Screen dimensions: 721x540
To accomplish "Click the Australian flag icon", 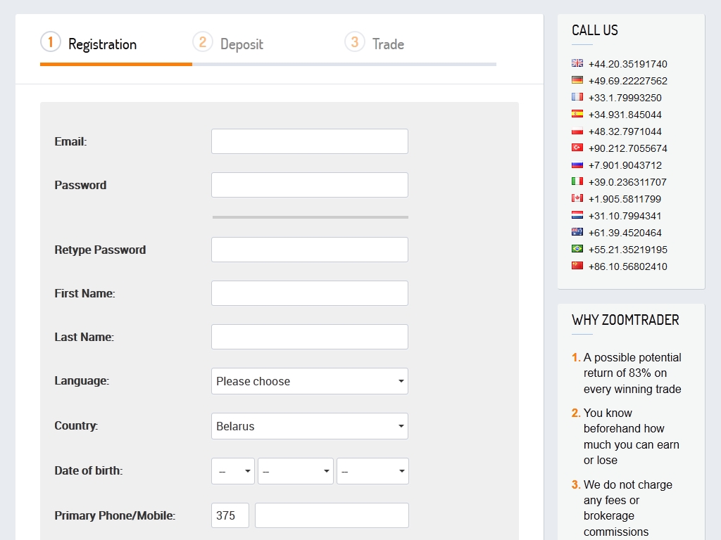I will [x=577, y=232].
